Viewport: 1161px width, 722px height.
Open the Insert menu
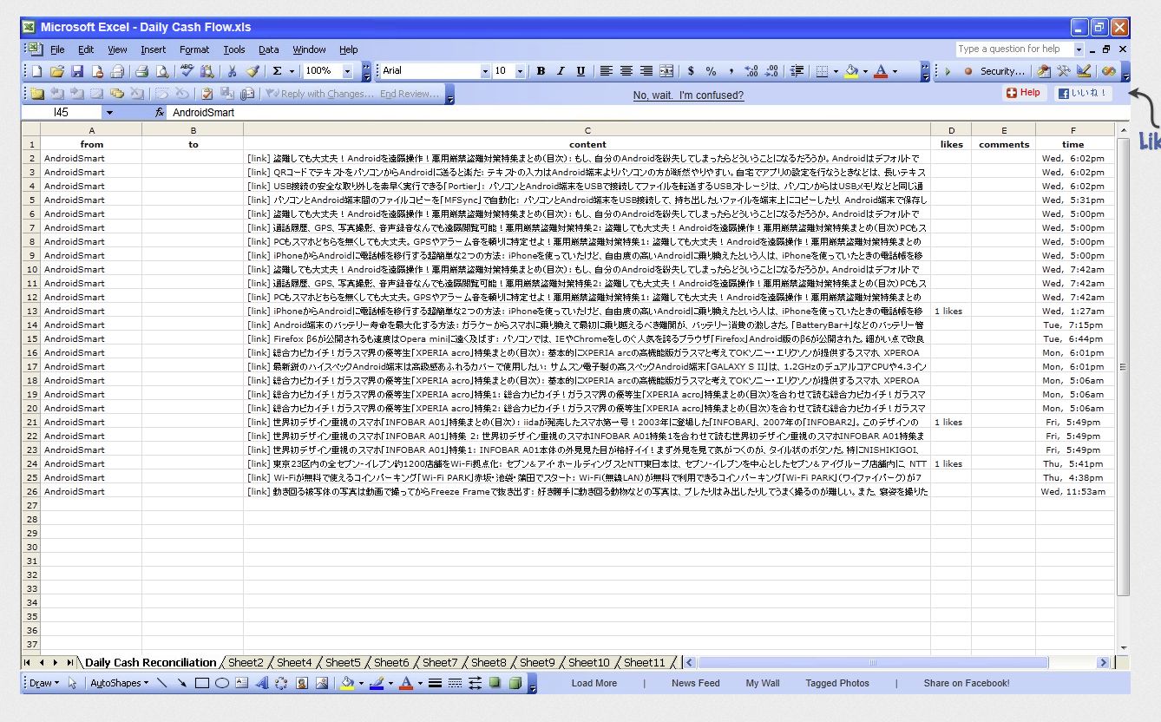click(x=154, y=49)
